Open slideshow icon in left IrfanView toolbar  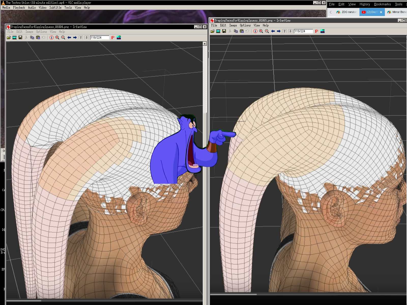click(x=14, y=38)
